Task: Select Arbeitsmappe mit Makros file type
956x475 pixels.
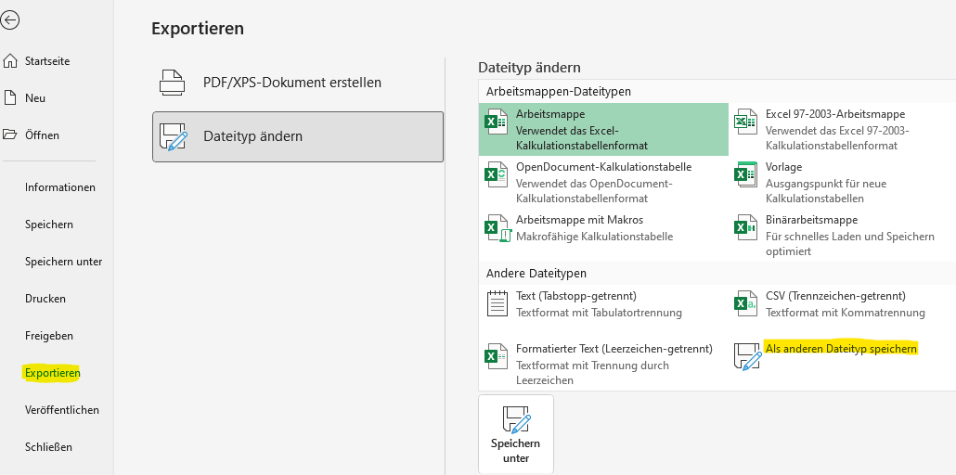Action: [x=579, y=220]
